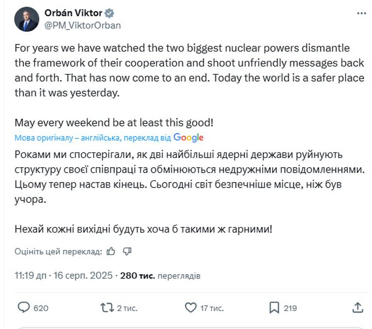This screenshot has width=372, height=329.
Task: Click the blue verified badge
Action: pyautogui.click(x=109, y=13)
